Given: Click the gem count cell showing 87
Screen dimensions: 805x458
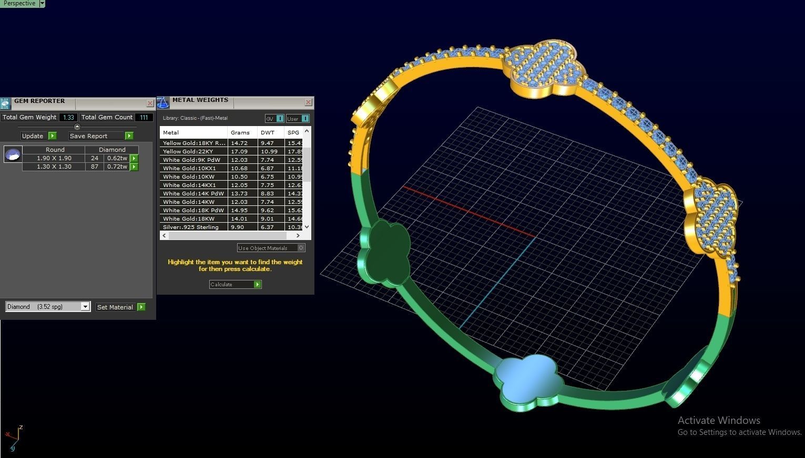Looking at the screenshot, I should pos(95,166).
